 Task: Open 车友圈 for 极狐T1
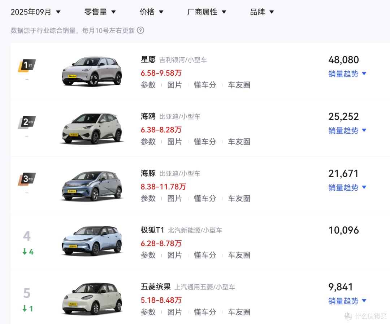click(x=239, y=255)
